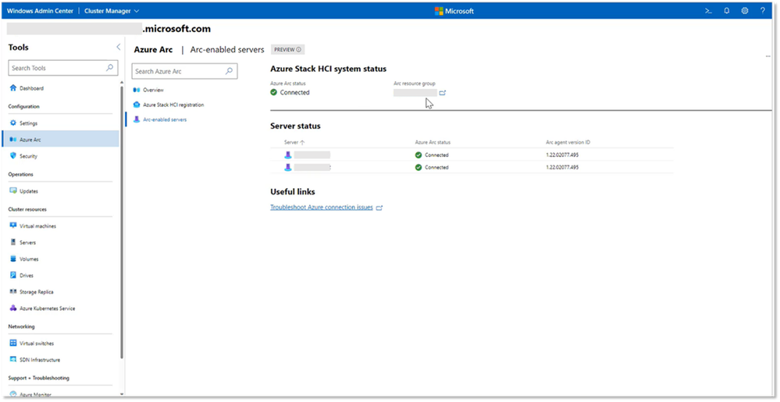Screen dimensions: 780x402
Task: Click the scroll-up arrow in Tools panel
Action: point(122,82)
